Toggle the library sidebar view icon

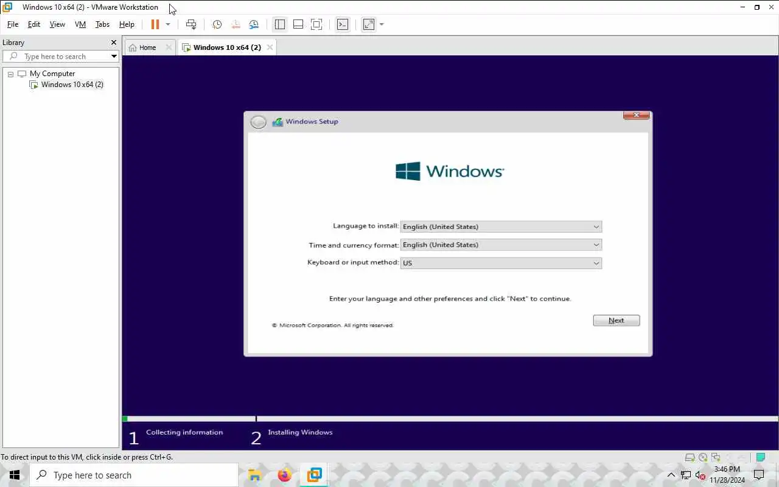[280, 24]
